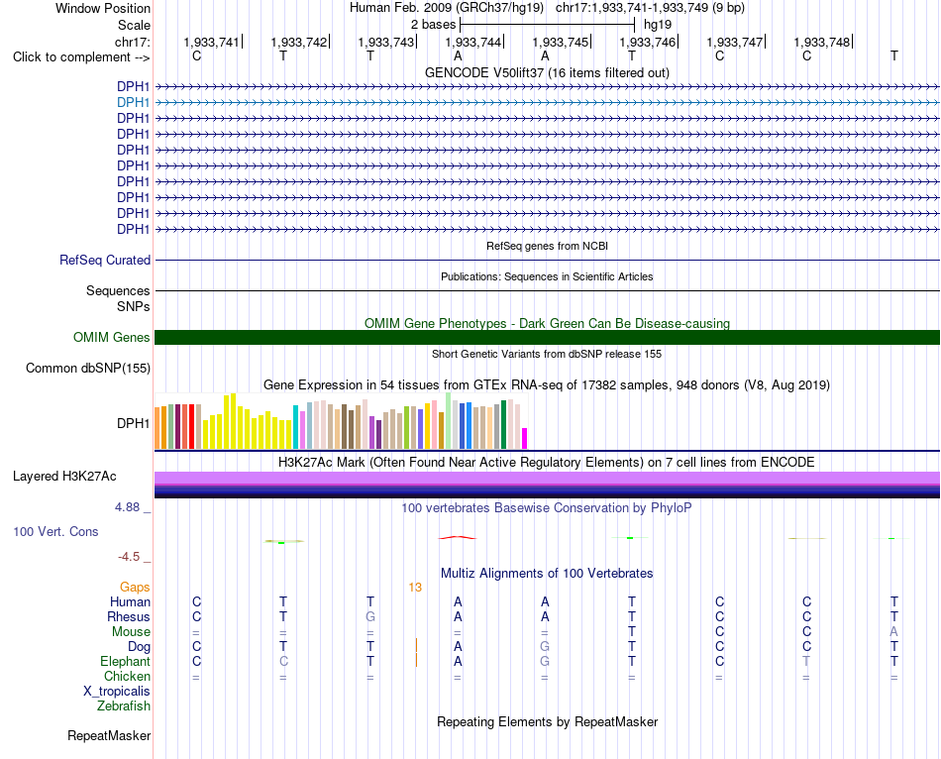This screenshot has height=759, width=941.
Task: Click the Rhesus species label
Action: 129,617
